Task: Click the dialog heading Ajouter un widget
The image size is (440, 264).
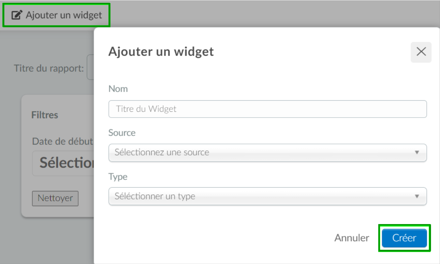Action: tap(161, 52)
